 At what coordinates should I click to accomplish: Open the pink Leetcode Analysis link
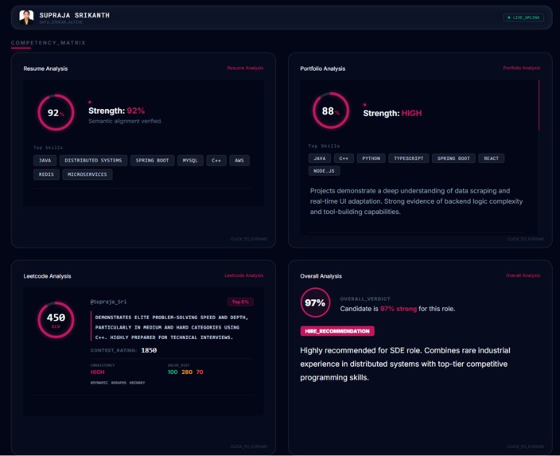point(243,275)
